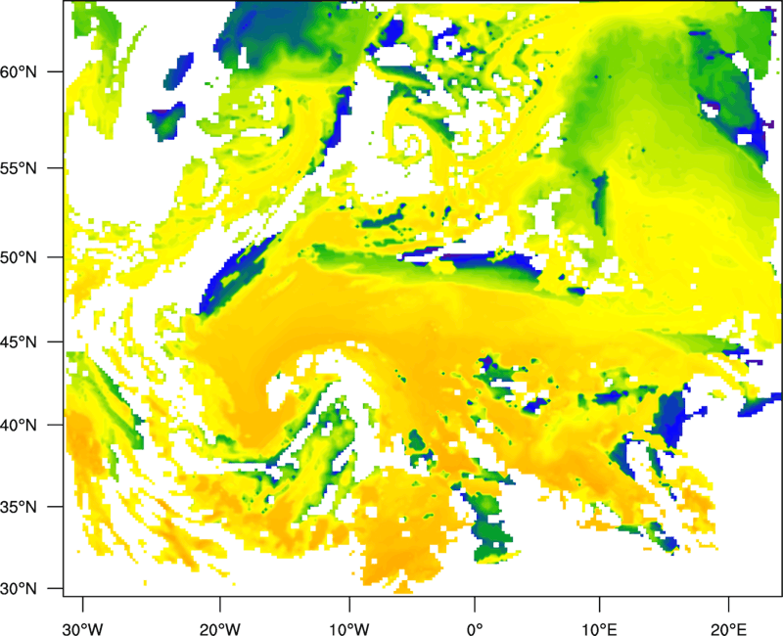The image size is (783, 636).
Task: Click the 20°W longitude label
Action: (x=219, y=629)
